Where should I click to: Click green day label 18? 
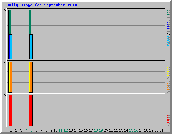(x=96, y=130)
